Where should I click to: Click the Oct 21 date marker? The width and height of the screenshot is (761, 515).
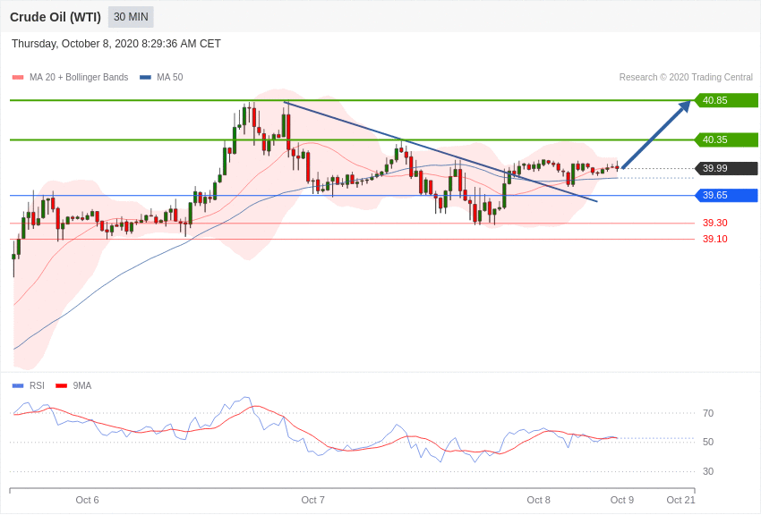pos(680,500)
